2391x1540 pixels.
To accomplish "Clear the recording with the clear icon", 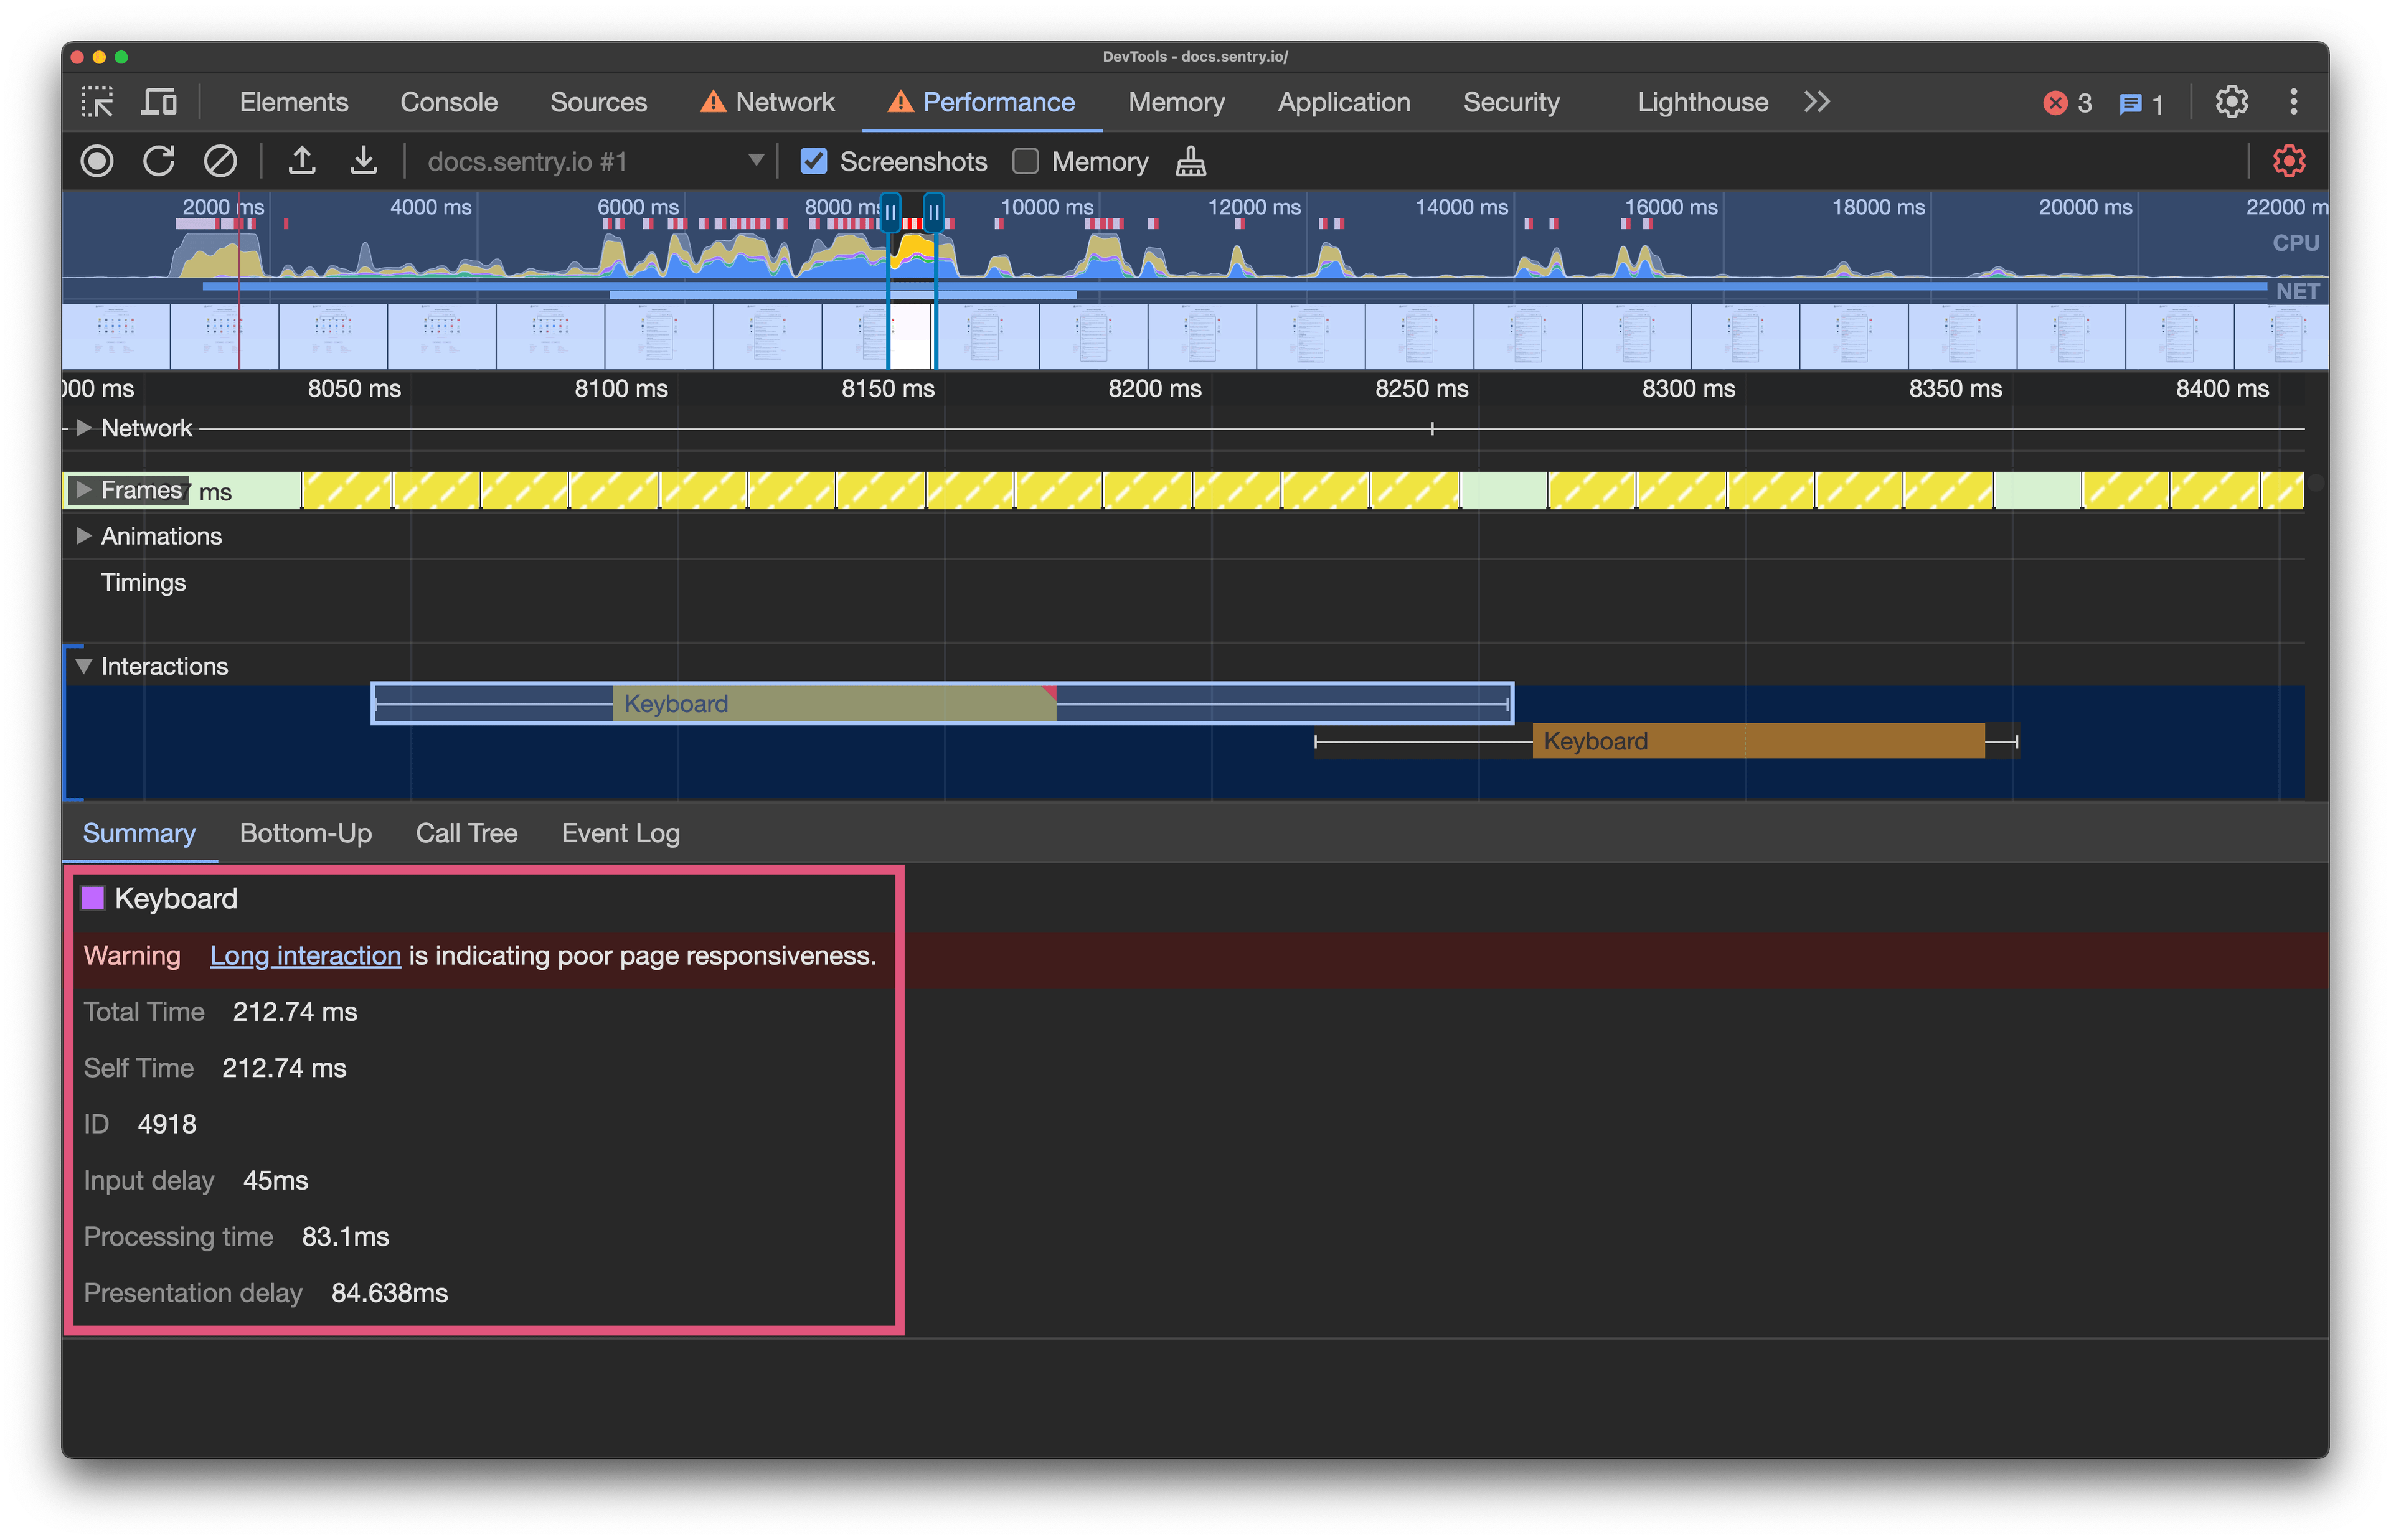I will (x=220, y=161).
